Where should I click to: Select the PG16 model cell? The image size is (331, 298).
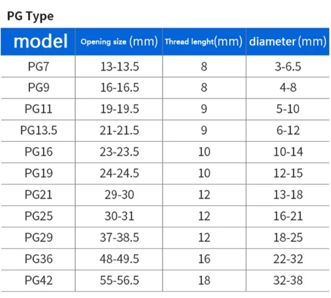click(x=38, y=152)
